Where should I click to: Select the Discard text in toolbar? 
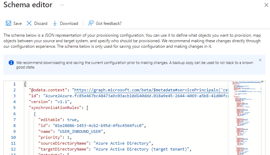[40, 24]
